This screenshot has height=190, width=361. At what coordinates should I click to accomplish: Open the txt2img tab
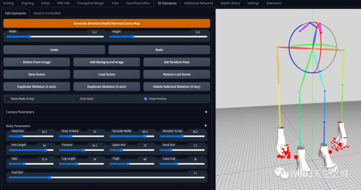tap(9, 3)
